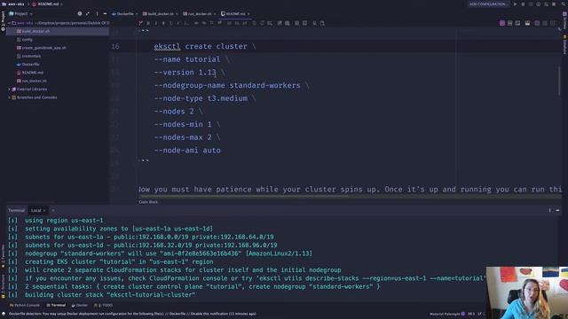Click the pink circle preview layout icon
The height and width of the screenshot is (319, 568).
click(x=502, y=23)
